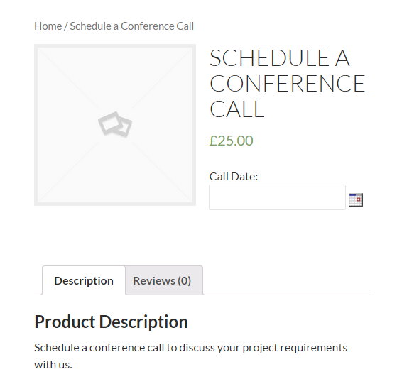Click the "project requirements" phrase in the description
397x384 pixels.
tap(295, 348)
